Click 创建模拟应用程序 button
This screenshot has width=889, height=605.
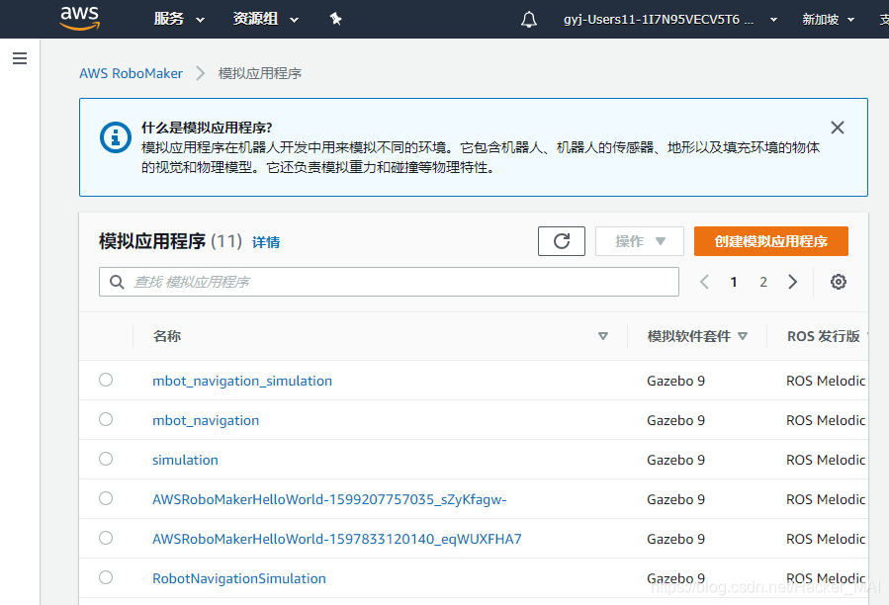click(x=771, y=241)
